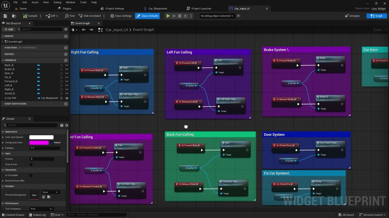
Task: Click My Blueprint search field
Action: coord(40,29)
